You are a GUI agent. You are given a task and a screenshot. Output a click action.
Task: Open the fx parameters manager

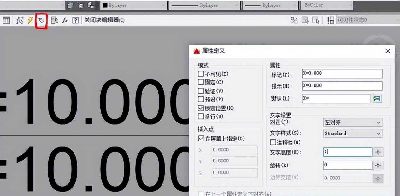point(65,20)
